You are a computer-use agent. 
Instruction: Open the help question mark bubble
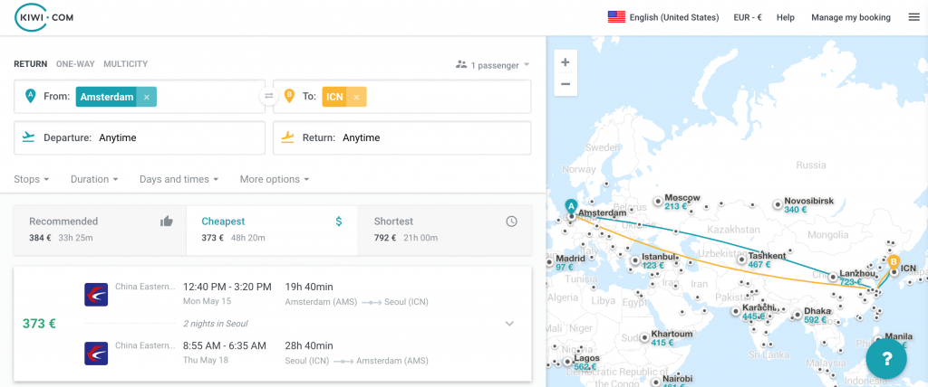tap(886, 359)
